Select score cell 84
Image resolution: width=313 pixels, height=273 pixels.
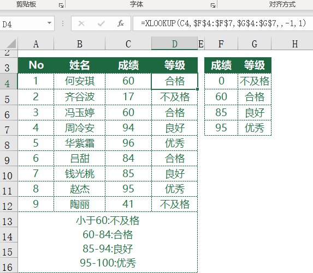[x=128, y=159]
